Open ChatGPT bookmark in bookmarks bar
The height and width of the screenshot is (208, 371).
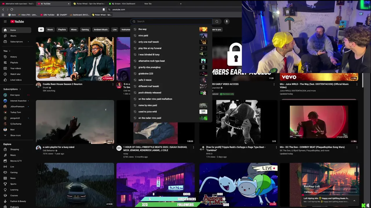62,15
